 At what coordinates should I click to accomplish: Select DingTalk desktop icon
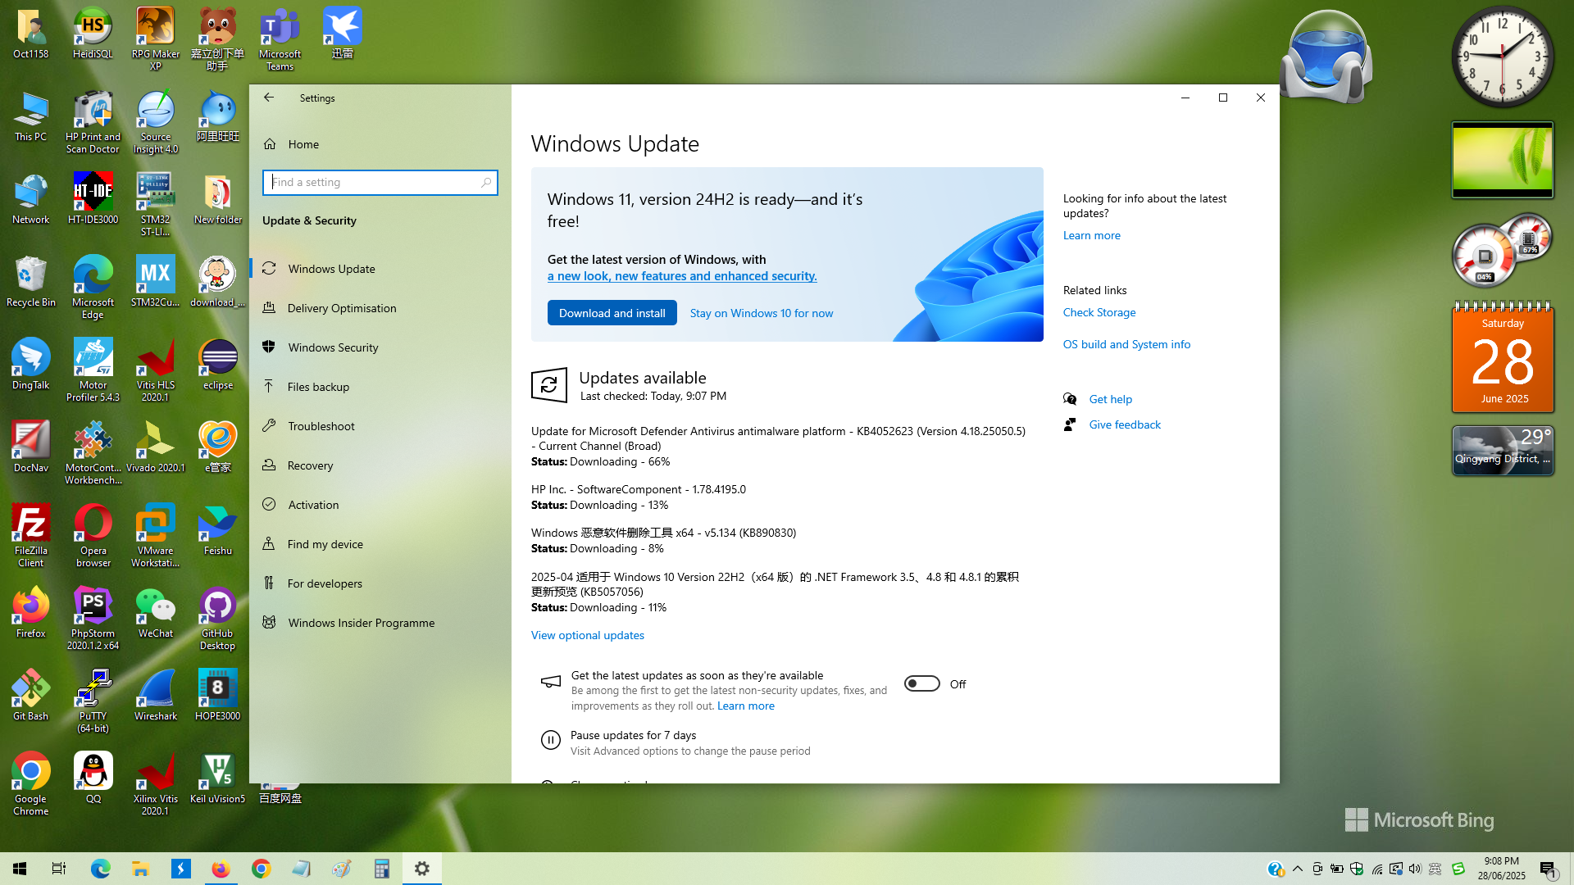click(30, 365)
